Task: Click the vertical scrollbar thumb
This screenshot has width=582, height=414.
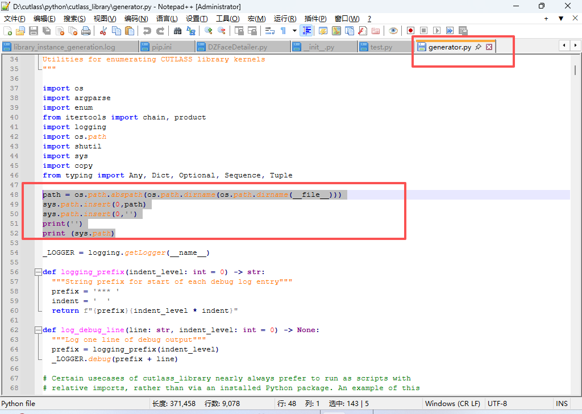Action: tap(575, 70)
